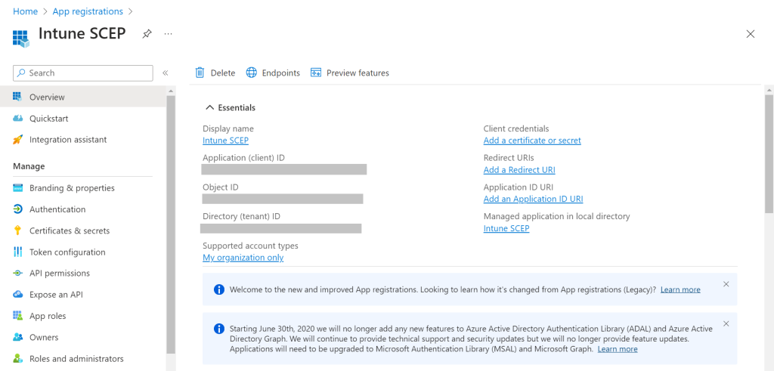Image resolution: width=774 pixels, height=371 pixels.
Task: Open Branding & properties page
Action: 83,188
